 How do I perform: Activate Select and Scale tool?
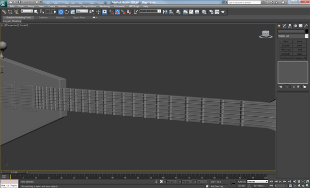click(73, 12)
